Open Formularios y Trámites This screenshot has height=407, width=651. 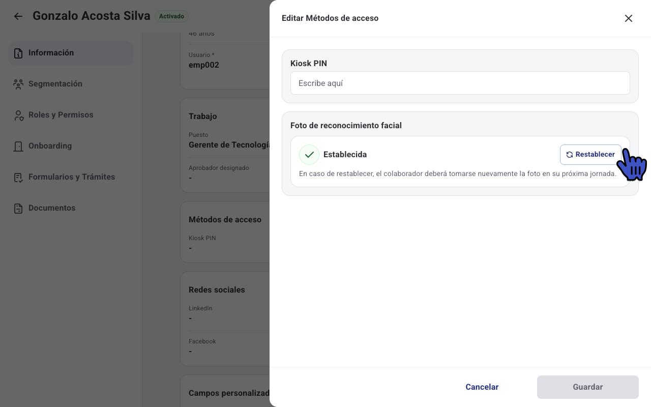click(x=71, y=177)
